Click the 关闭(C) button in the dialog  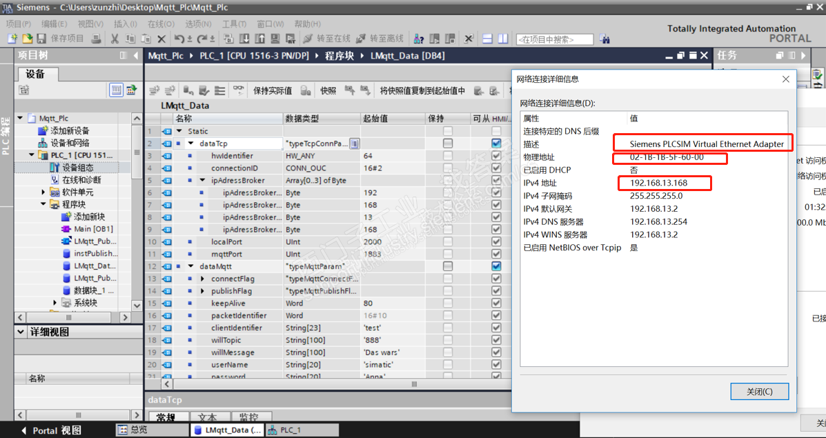(x=760, y=392)
